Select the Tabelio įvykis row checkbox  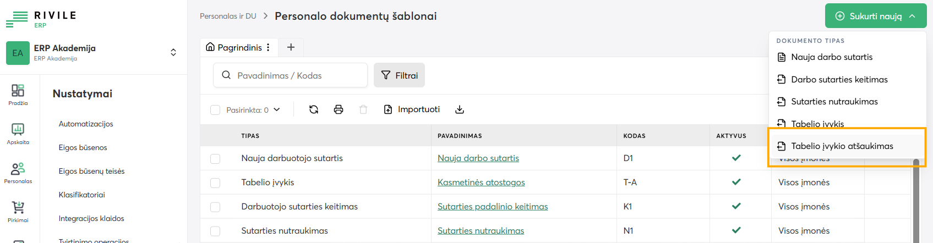click(x=215, y=183)
